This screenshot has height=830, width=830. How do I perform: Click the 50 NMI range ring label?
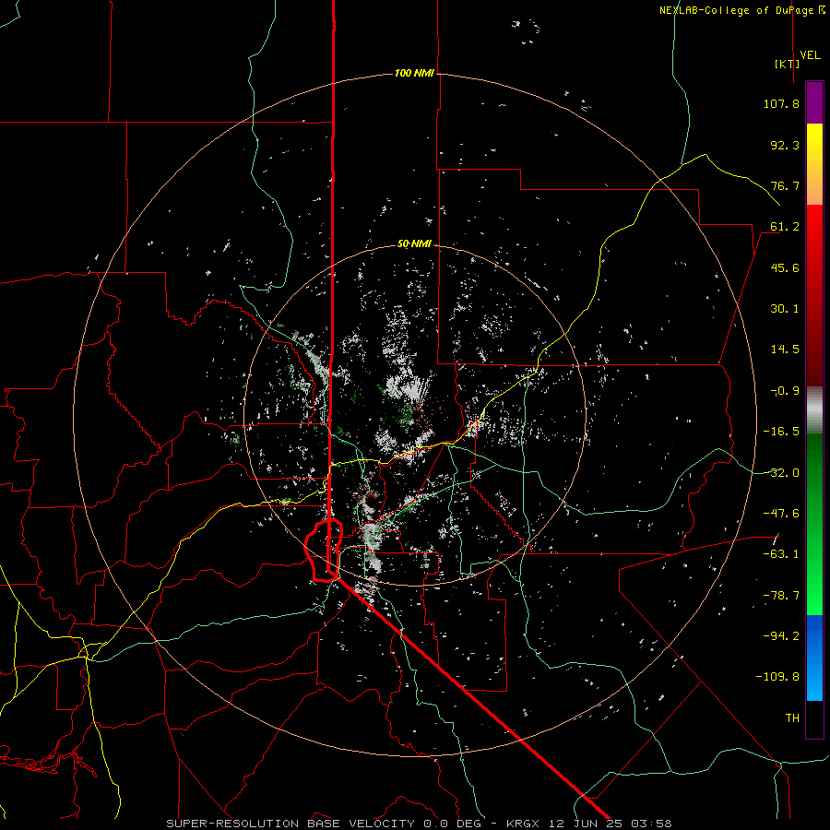(x=414, y=244)
